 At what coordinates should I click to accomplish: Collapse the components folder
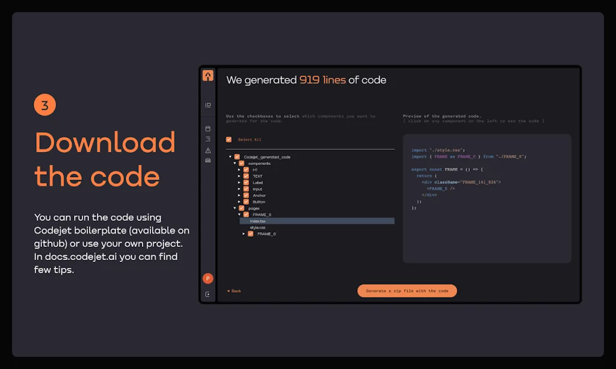tap(235, 163)
